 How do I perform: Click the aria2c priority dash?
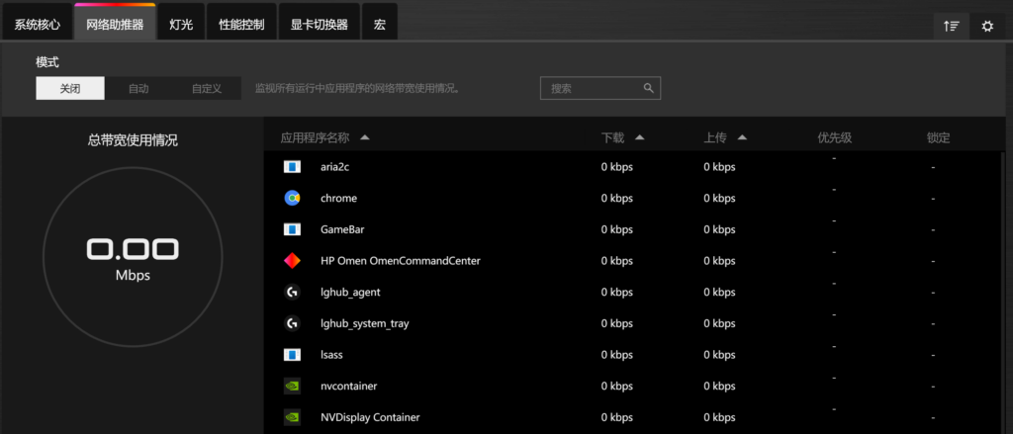pos(834,158)
